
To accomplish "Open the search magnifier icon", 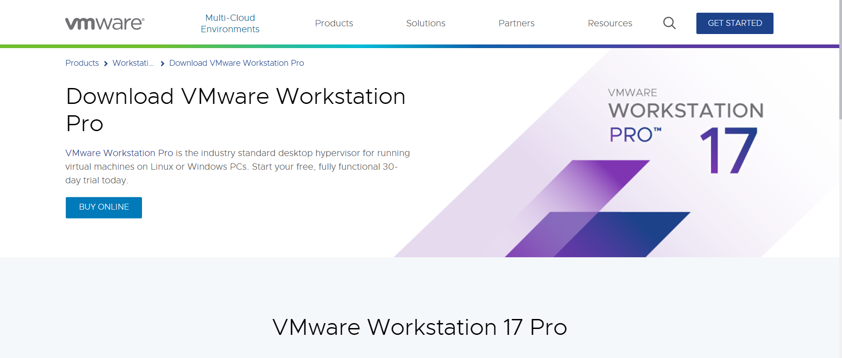I will click(x=669, y=23).
